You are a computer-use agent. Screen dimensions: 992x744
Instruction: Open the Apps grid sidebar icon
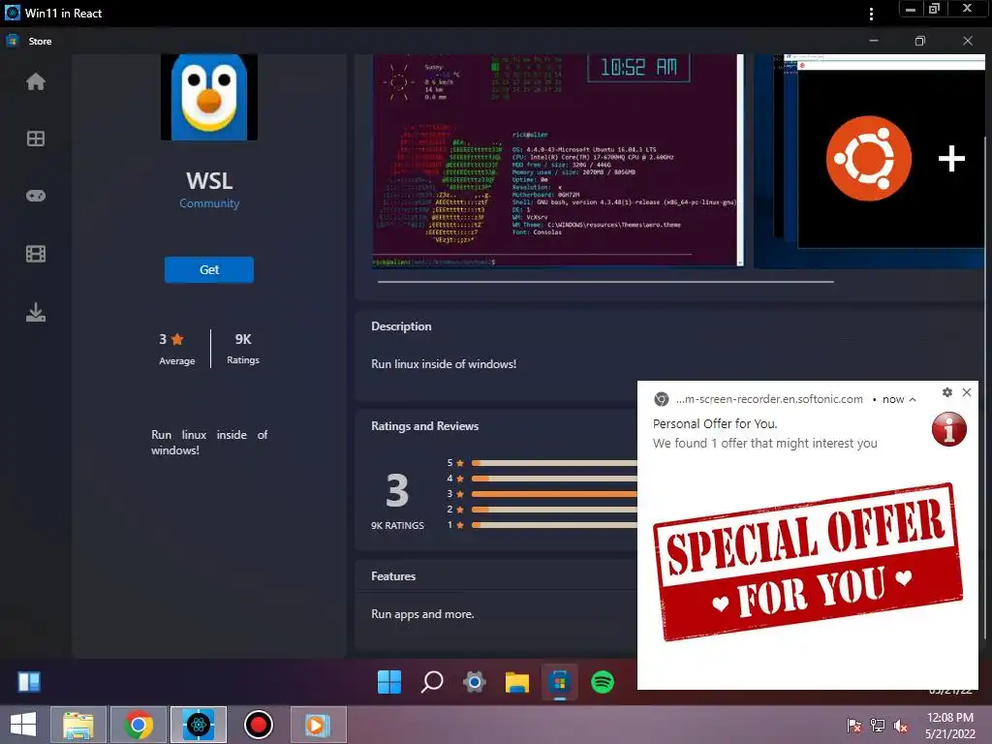pyautogui.click(x=36, y=139)
